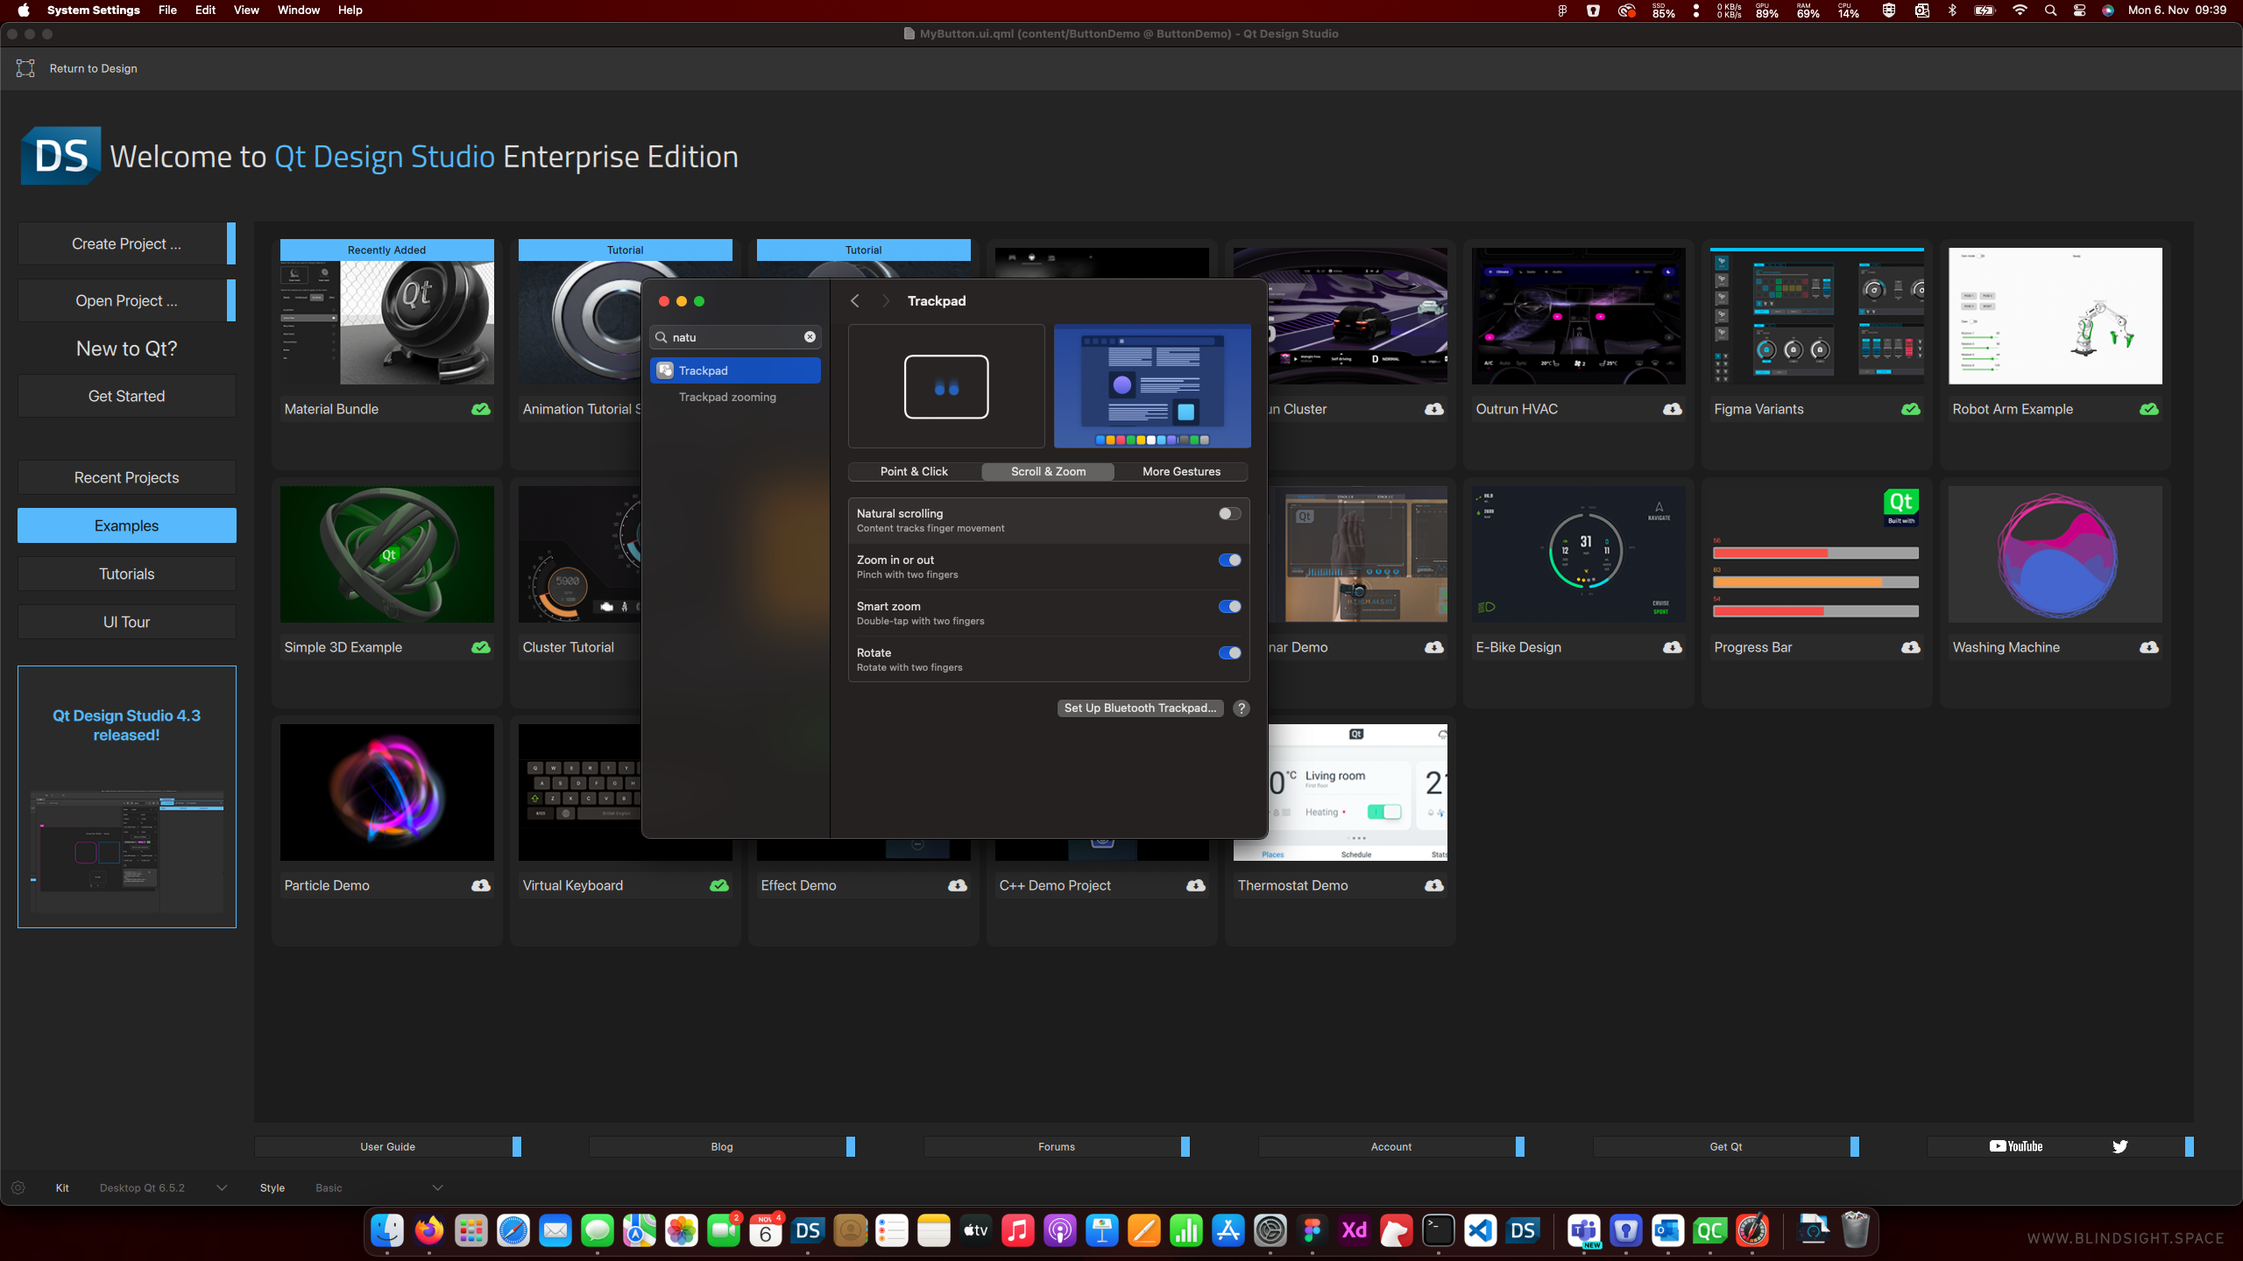The width and height of the screenshot is (2243, 1261).
Task: Click Simple 3D Example cloud check icon
Action: 481,647
